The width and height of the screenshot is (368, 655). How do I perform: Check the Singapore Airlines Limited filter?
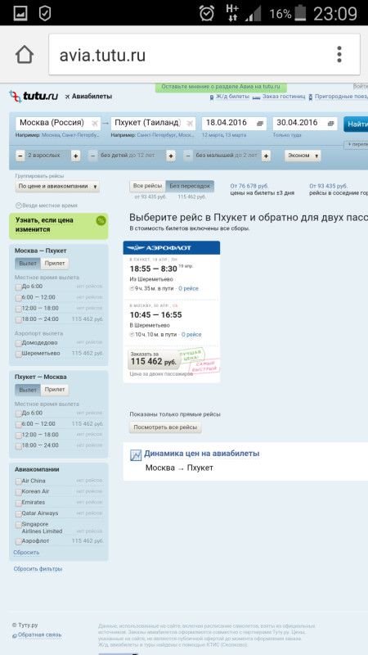18,525
